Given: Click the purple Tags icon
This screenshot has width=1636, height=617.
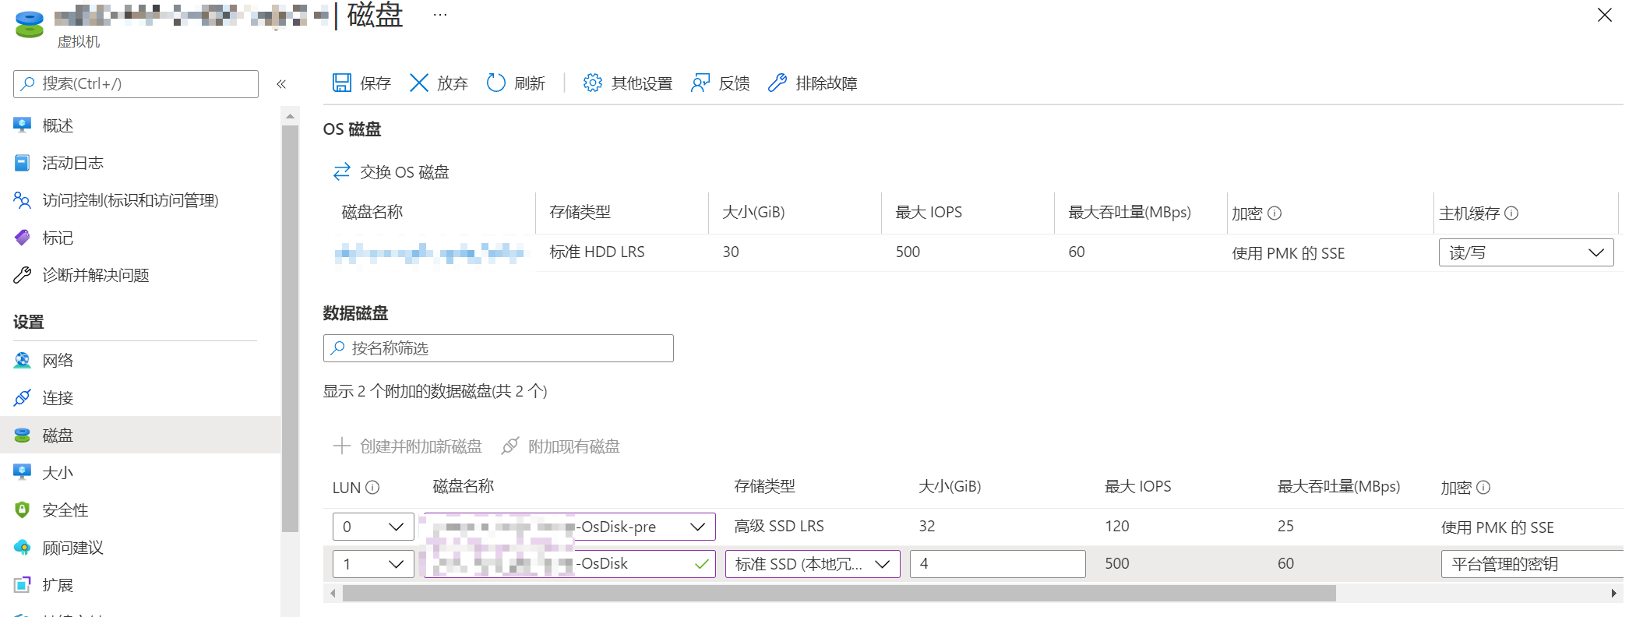Looking at the screenshot, I should (x=23, y=237).
